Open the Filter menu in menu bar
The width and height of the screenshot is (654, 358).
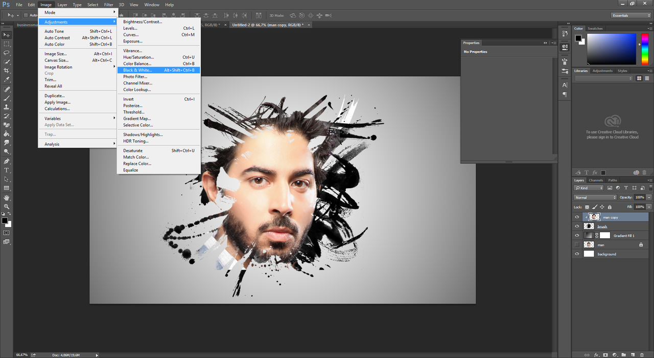108,5
